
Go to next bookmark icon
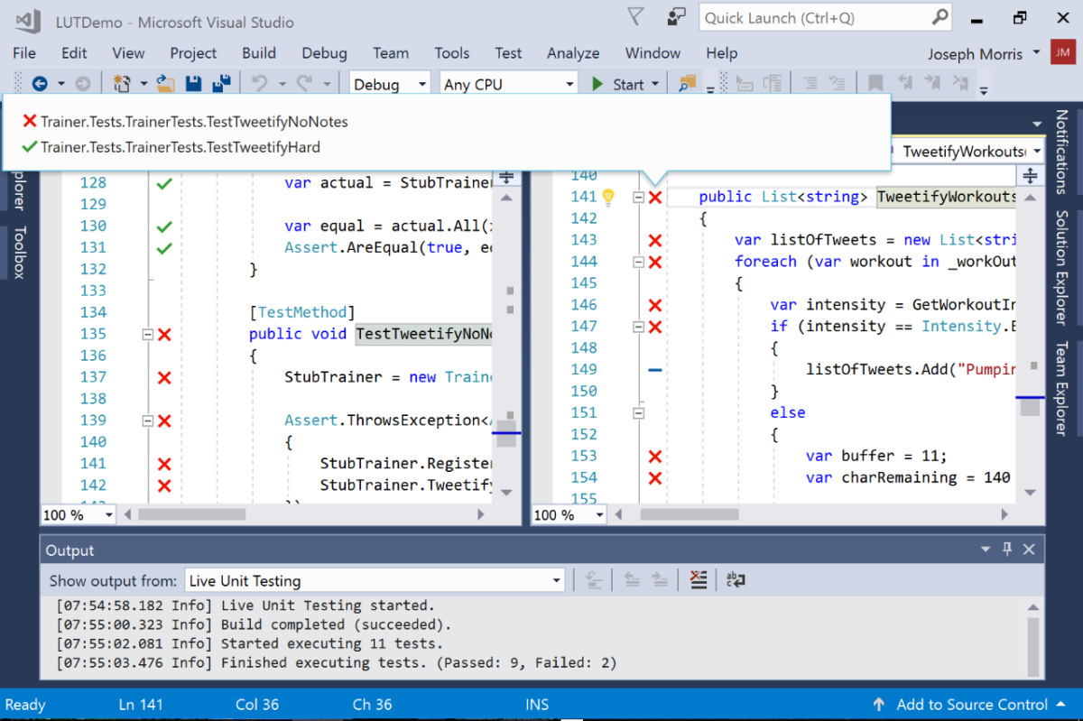tap(934, 83)
